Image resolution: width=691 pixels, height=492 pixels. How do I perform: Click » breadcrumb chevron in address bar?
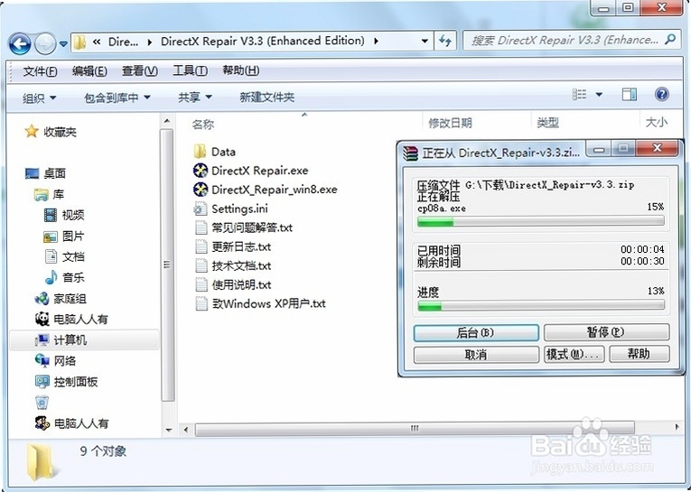tap(97, 42)
